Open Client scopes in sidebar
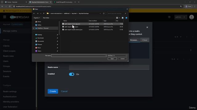197x110 pixels. 9,51
